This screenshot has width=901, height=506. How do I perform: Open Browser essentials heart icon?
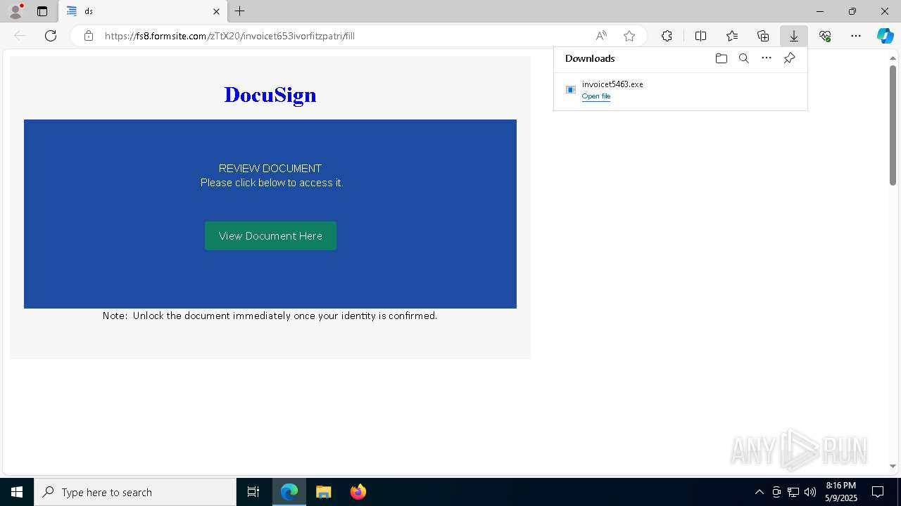[x=825, y=36]
